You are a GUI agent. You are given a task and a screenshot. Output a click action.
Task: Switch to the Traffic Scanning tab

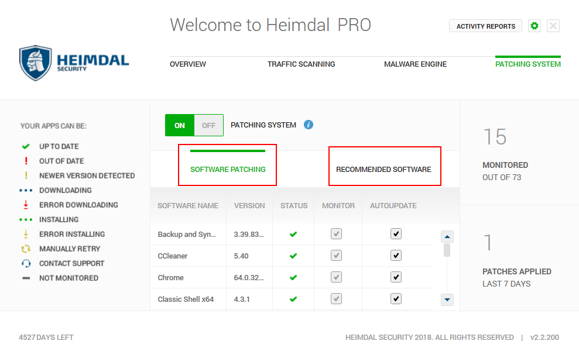[302, 64]
